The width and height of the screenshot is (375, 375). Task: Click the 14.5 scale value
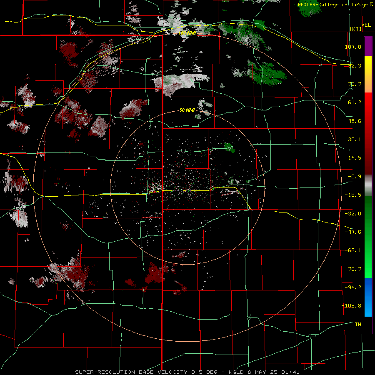coord(355,158)
